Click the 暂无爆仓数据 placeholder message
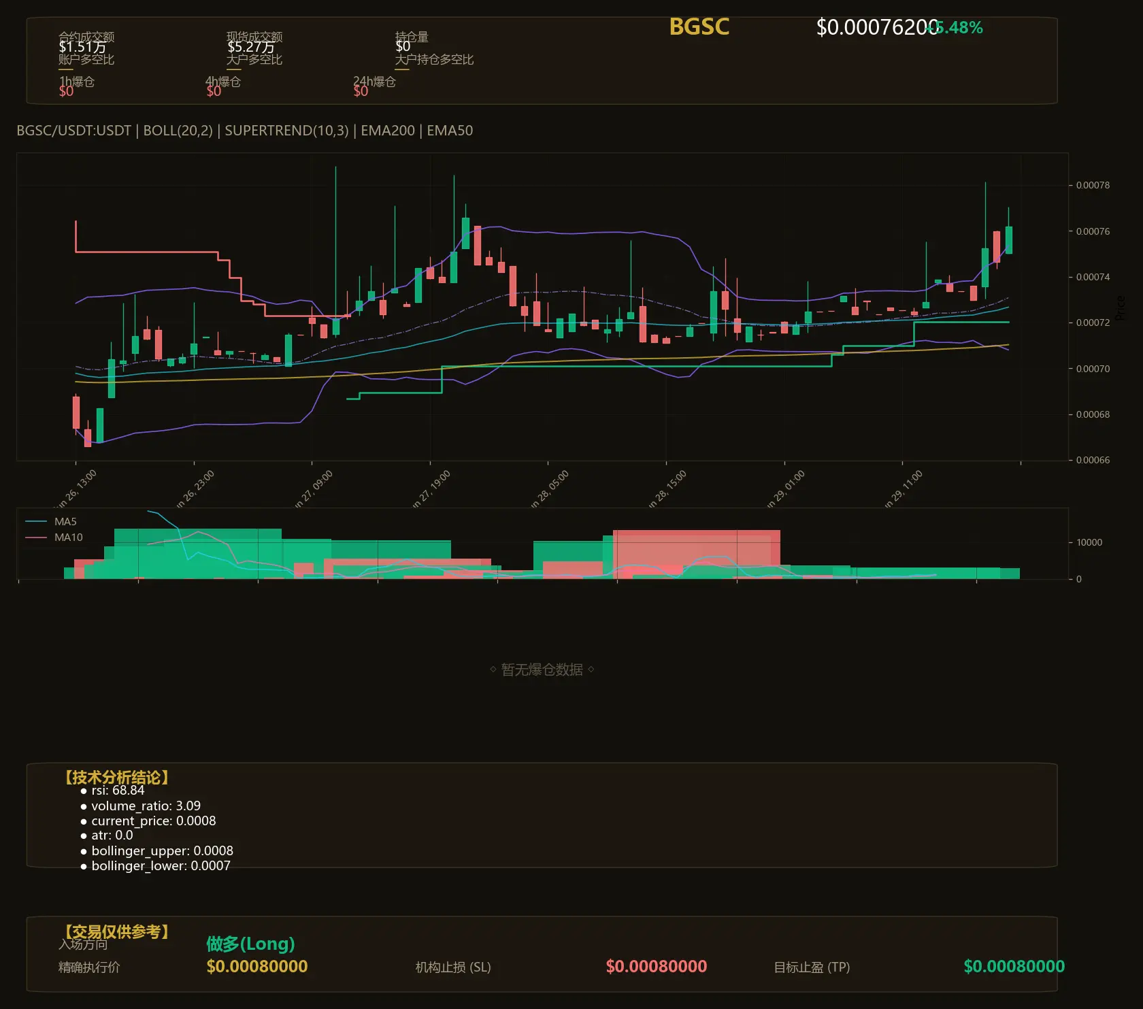Viewport: 1143px width, 1009px height. coord(542,669)
